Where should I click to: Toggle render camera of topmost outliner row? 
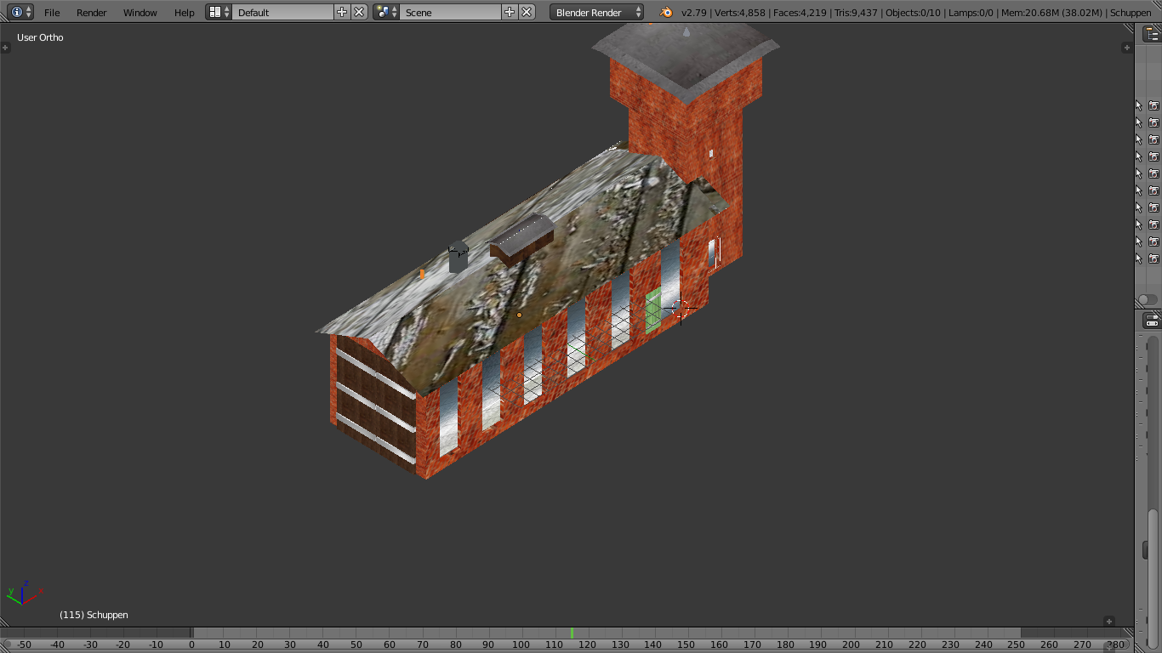1153,105
